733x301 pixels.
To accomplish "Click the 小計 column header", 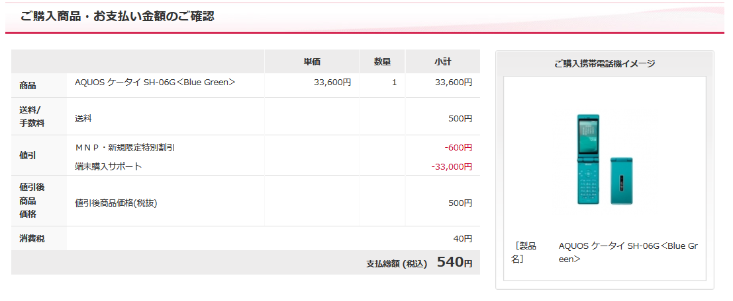I will click(442, 62).
